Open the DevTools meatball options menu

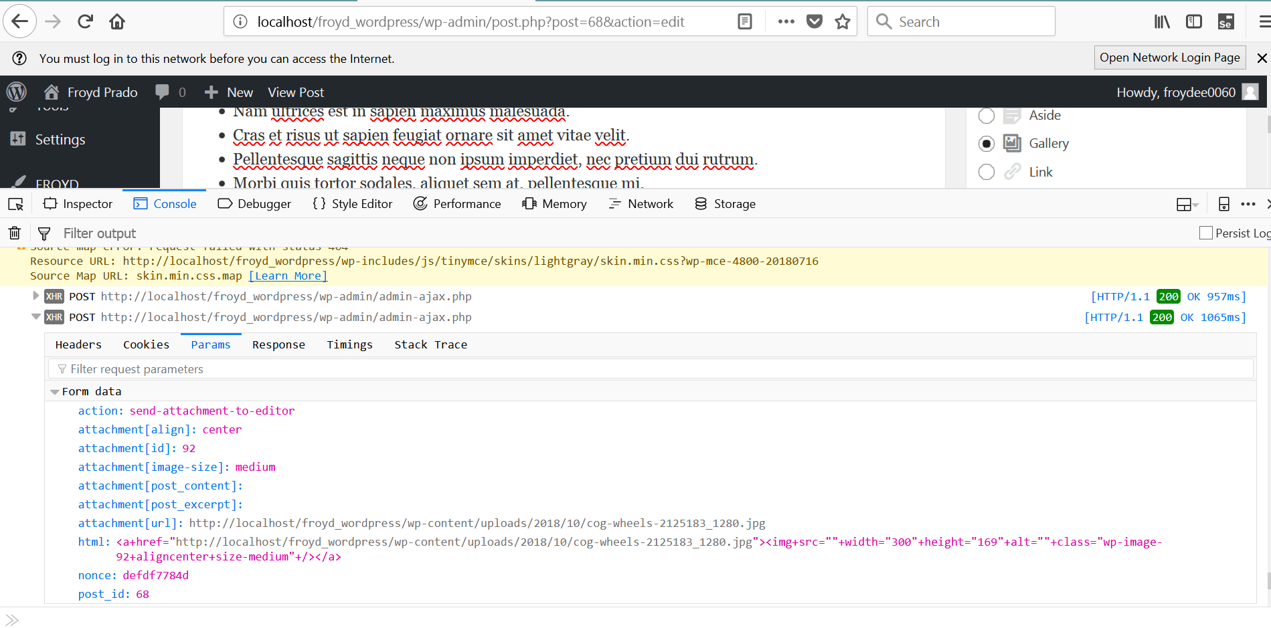click(1248, 203)
